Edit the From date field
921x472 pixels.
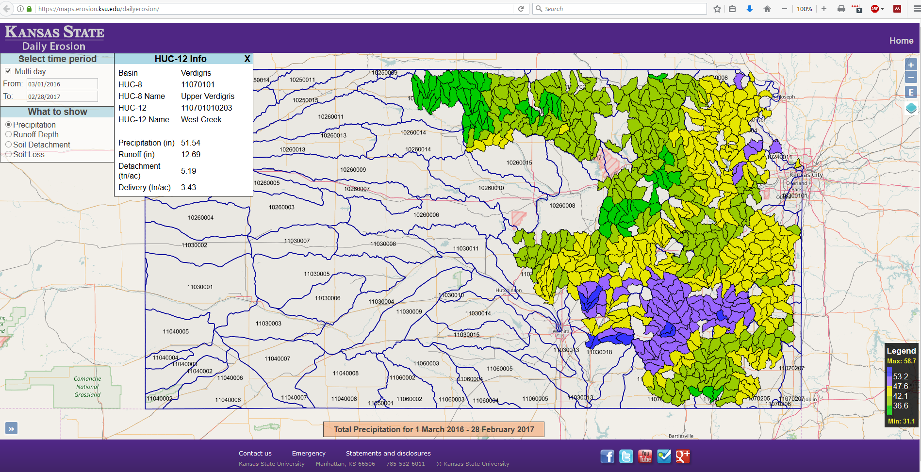62,84
